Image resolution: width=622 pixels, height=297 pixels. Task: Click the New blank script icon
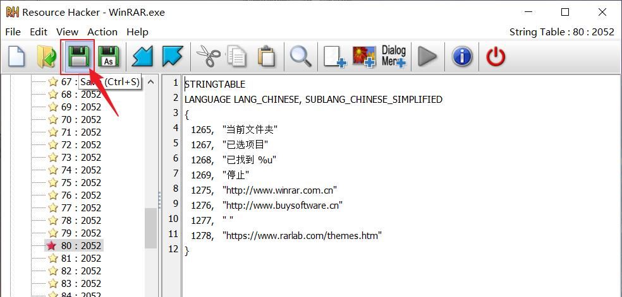(16, 57)
